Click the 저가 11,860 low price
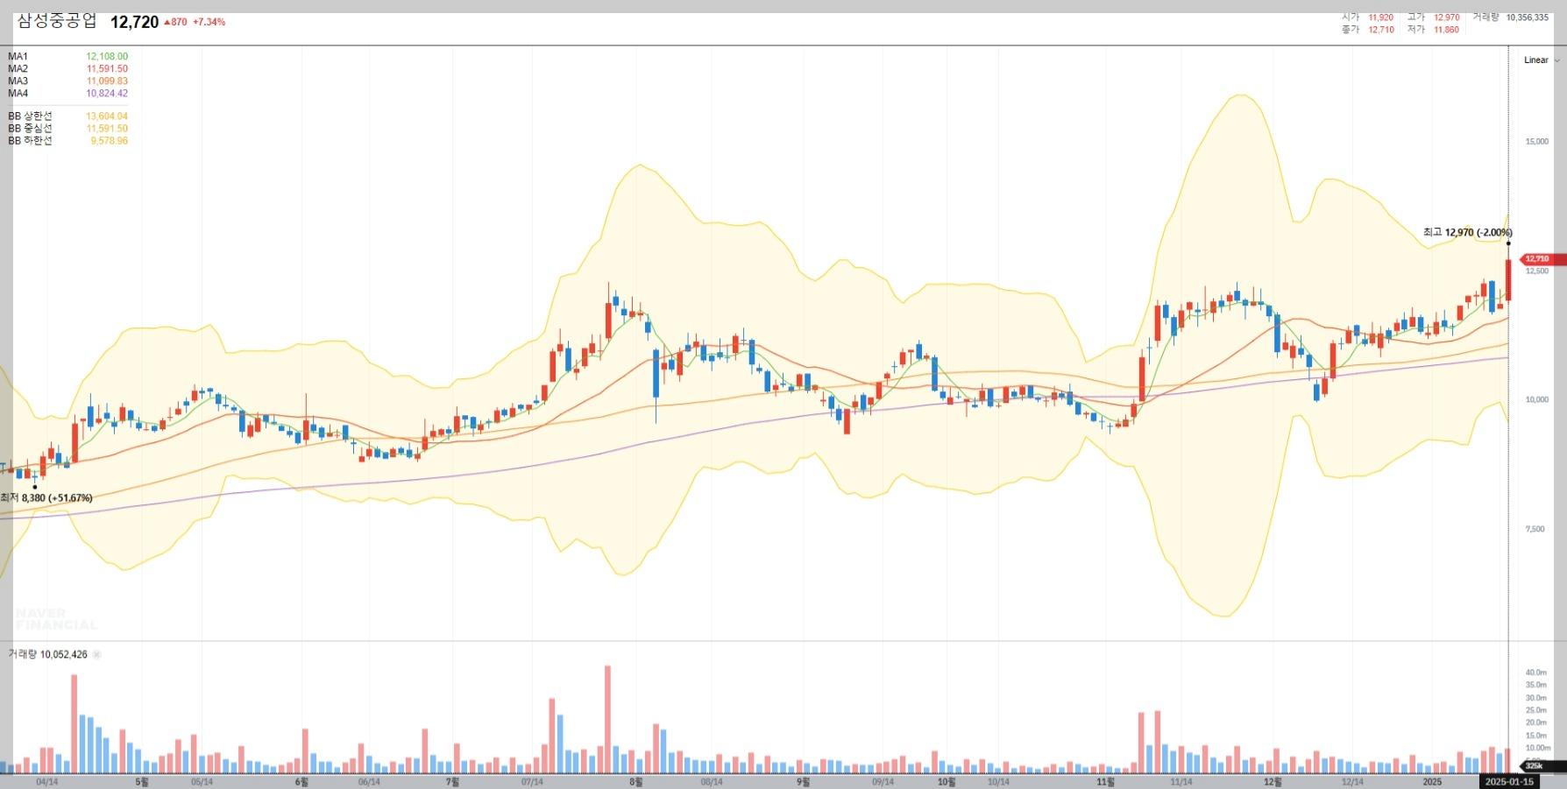The width and height of the screenshot is (1567, 789). click(1434, 30)
